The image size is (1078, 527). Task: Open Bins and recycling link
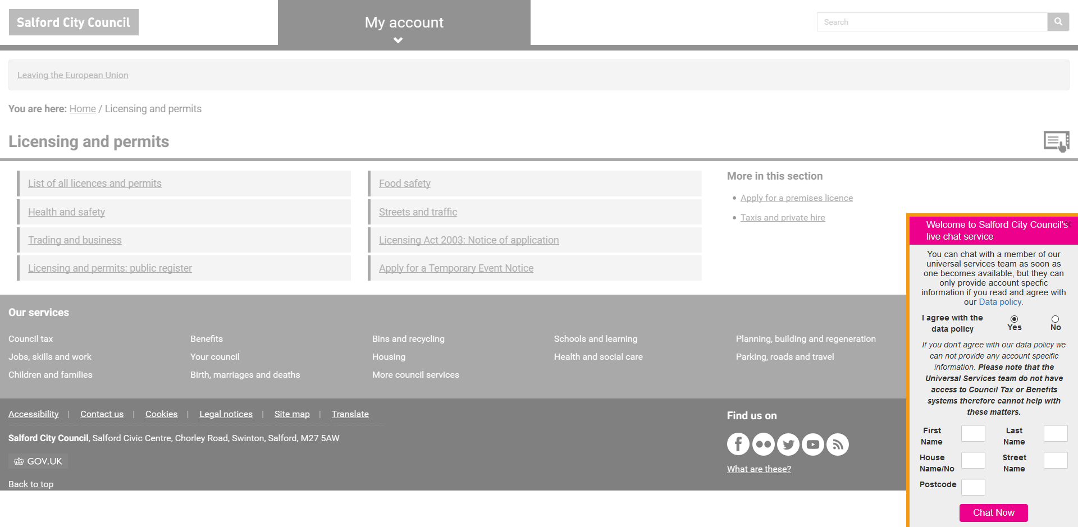(x=408, y=339)
